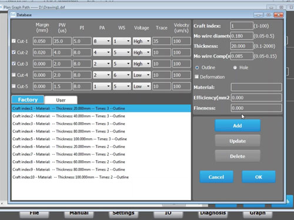Switch to the User tab
Image resolution: width=294 pixels, height=220 pixels.
point(61,100)
